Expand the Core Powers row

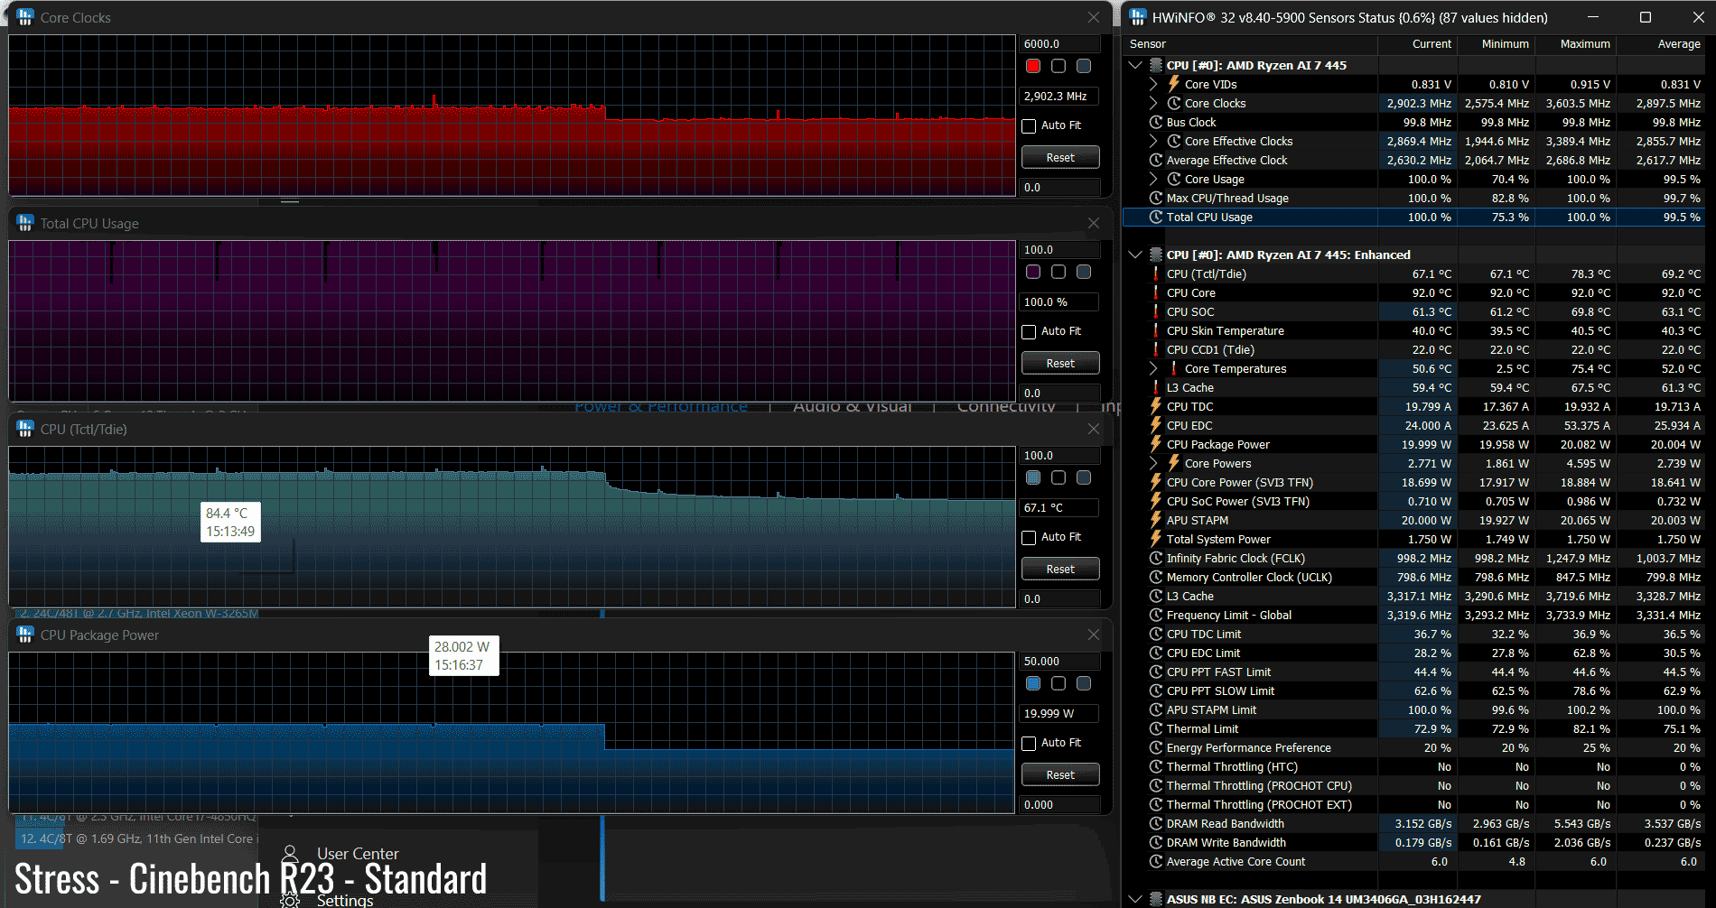(1153, 463)
